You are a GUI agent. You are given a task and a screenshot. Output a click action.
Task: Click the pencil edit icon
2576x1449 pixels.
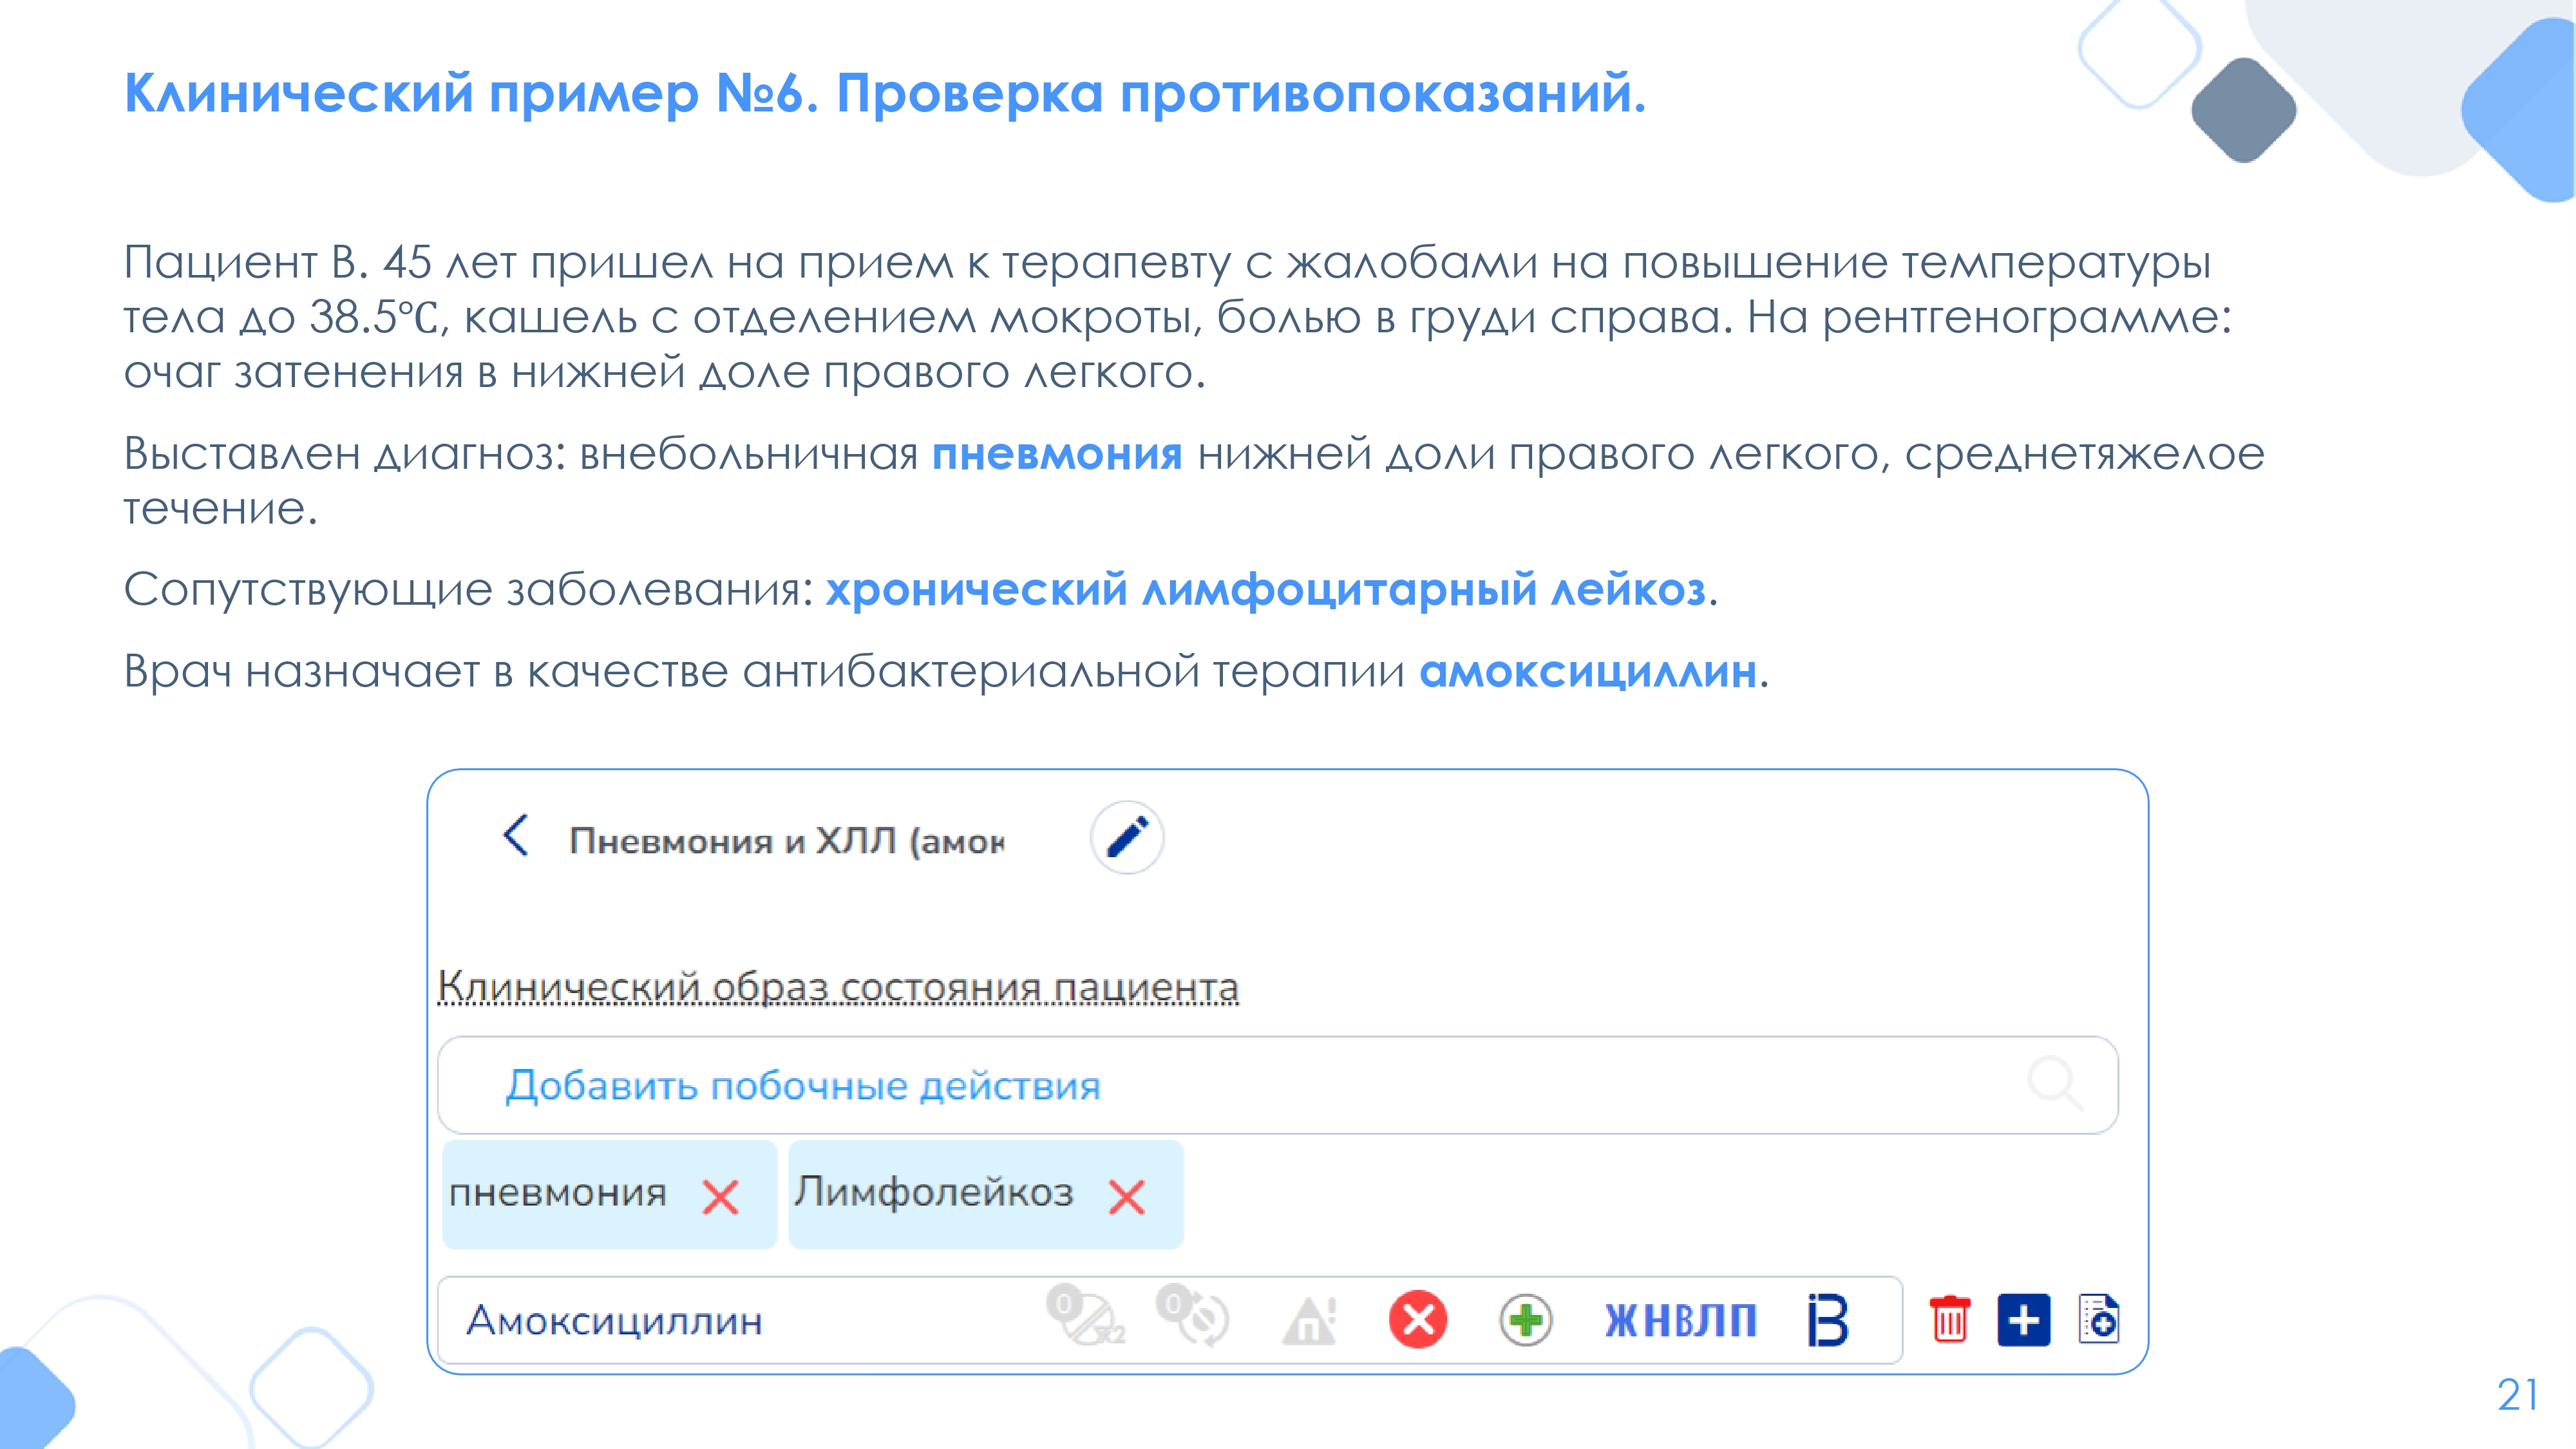pos(1127,838)
